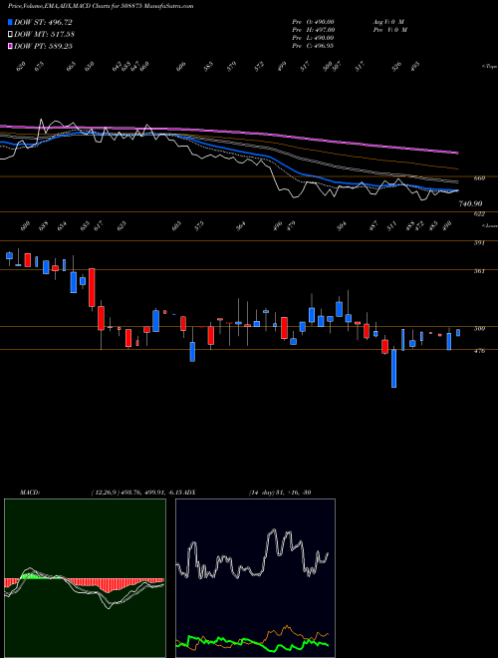Image resolution: width=498 pixels, height=658 pixels.
Task: Click the right end of the magenta PT average line
Action: [x=457, y=153]
